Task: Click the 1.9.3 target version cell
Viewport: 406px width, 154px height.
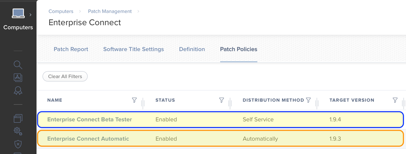Action: point(335,139)
